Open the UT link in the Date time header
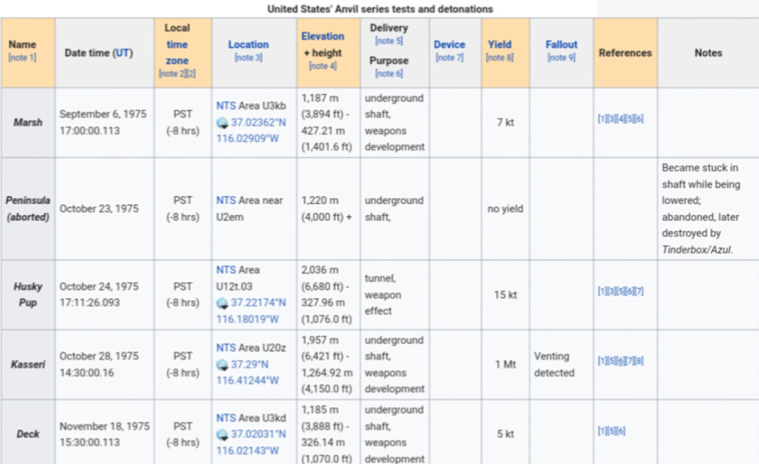Image resolution: width=759 pixels, height=464 pixels. pyautogui.click(x=122, y=53)
